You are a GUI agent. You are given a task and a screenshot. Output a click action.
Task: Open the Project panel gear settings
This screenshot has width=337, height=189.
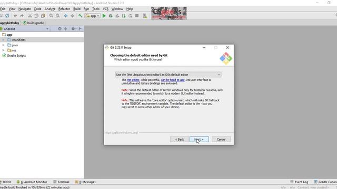(x=74, y=29)
